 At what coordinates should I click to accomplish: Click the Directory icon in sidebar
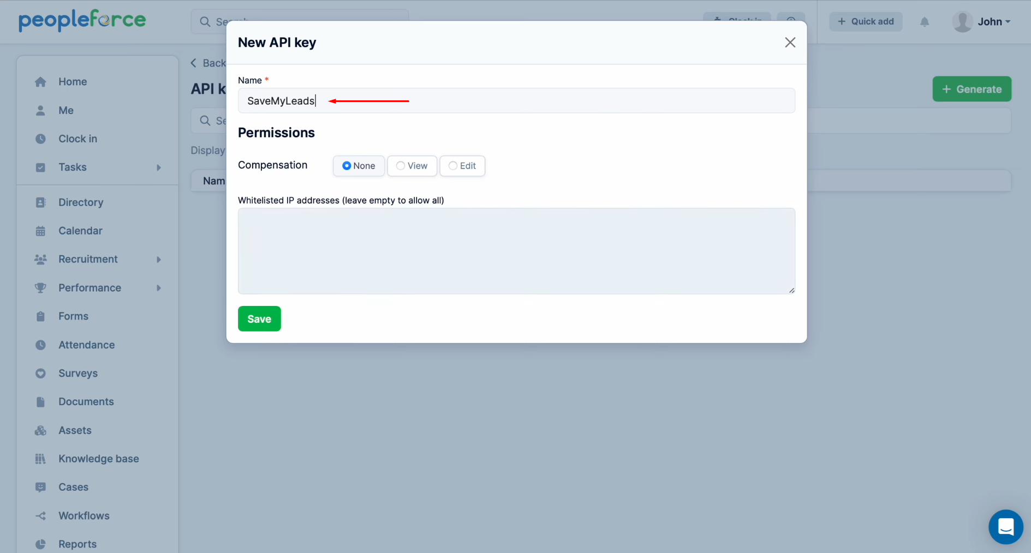tap(40, 202)
